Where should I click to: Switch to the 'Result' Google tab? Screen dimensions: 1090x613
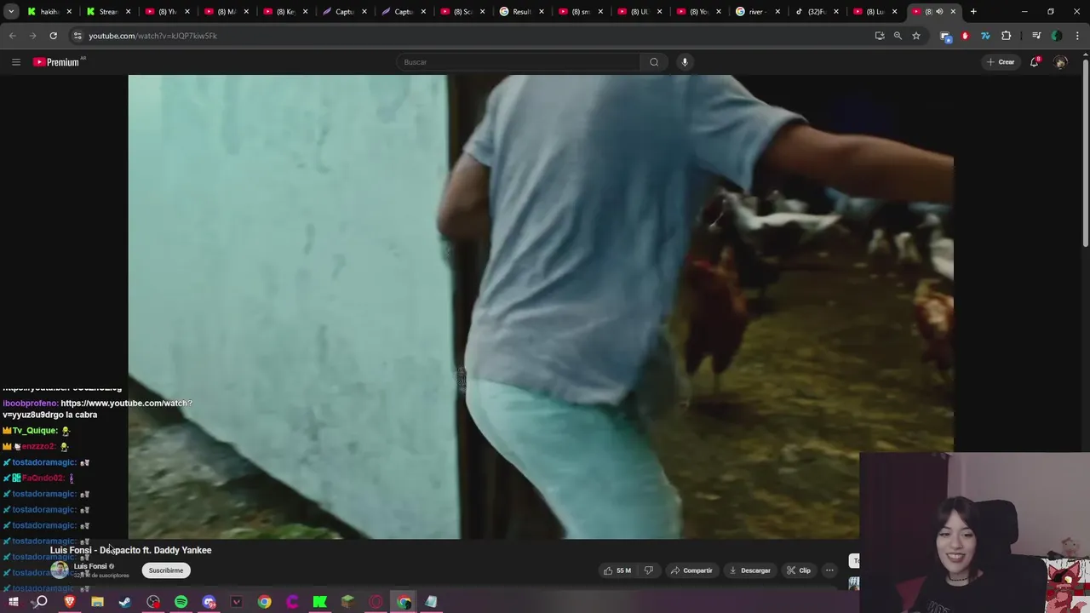(520, 11)
